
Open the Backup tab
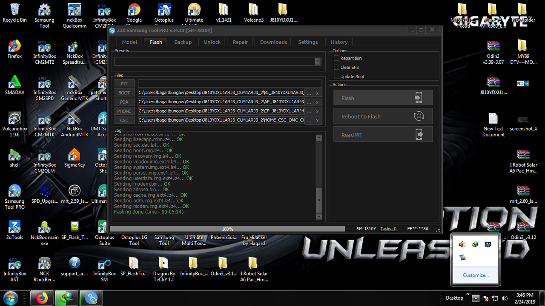(x=183, y=42)
